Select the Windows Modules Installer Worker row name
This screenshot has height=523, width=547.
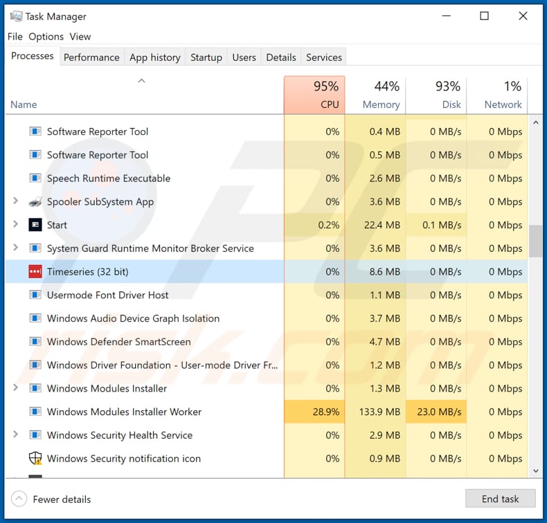click(124, 412)
